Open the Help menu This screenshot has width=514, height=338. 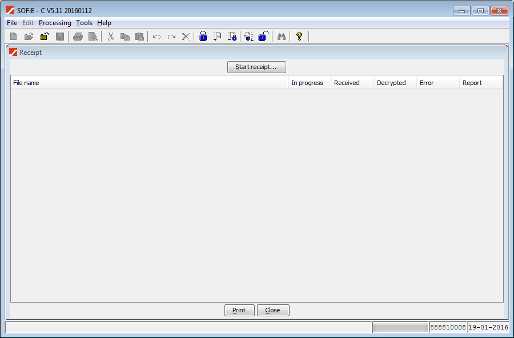point(104,23)
